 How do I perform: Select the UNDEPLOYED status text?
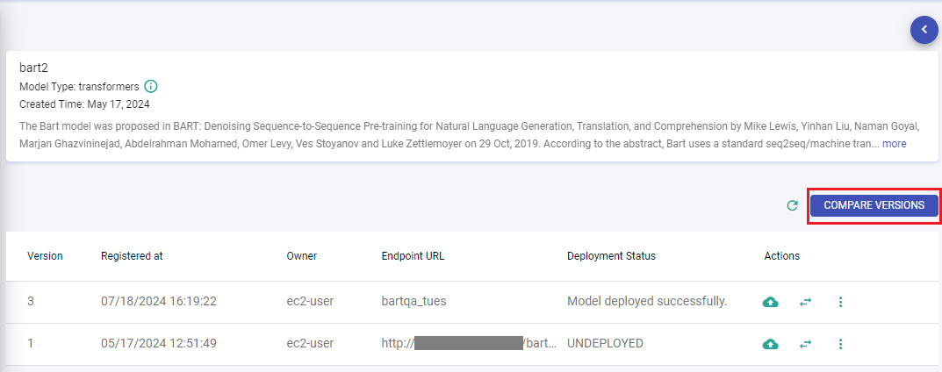[x=605, y=343]
